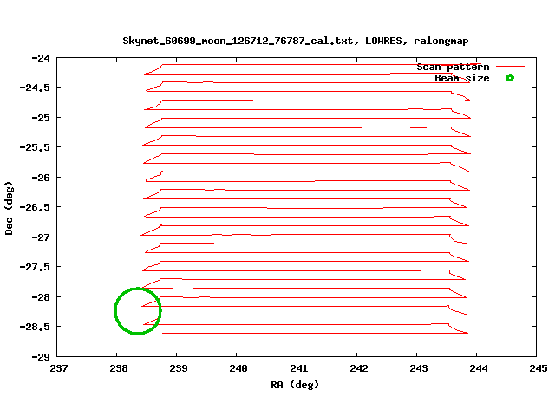Click the x-axis tick label 245
The width and height of the screenshot is (555, 416).
click(x=538, y=368)
